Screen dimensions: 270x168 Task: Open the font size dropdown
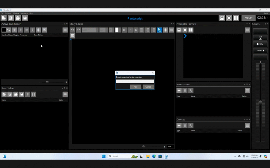click(x=104, y=30)
